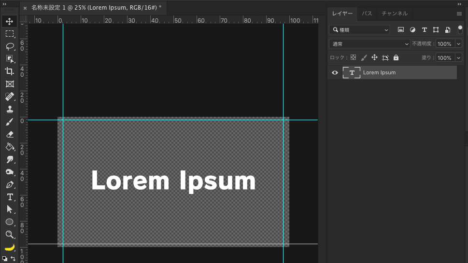Click the banana icon in the toolbar
The height and width of the screenshot is (263, 468).
pos(10,247)
